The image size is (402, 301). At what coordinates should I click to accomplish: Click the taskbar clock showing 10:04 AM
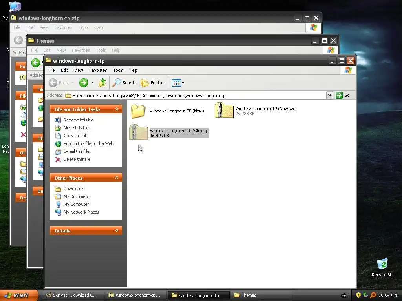(x=387, y=295)
